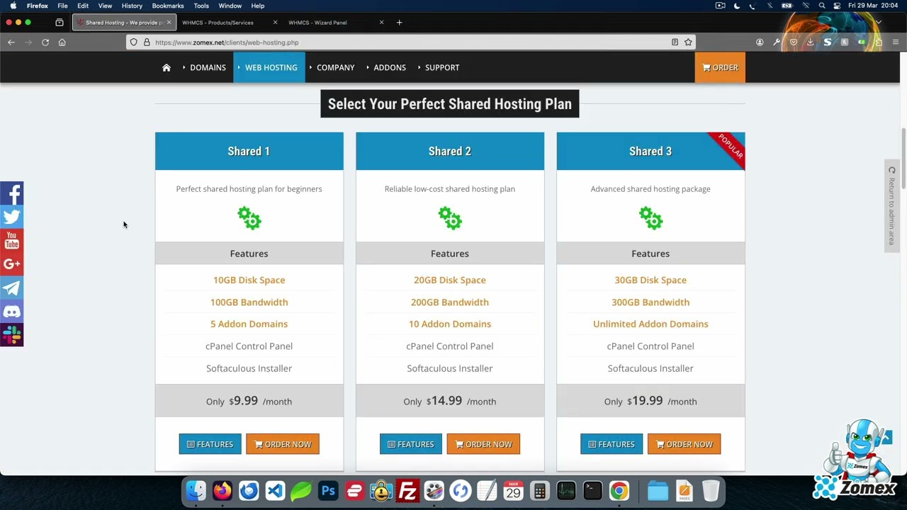Open the Firefox File menu
The width and height of the screenshot is (907, 510).
[x=62, y=6]
